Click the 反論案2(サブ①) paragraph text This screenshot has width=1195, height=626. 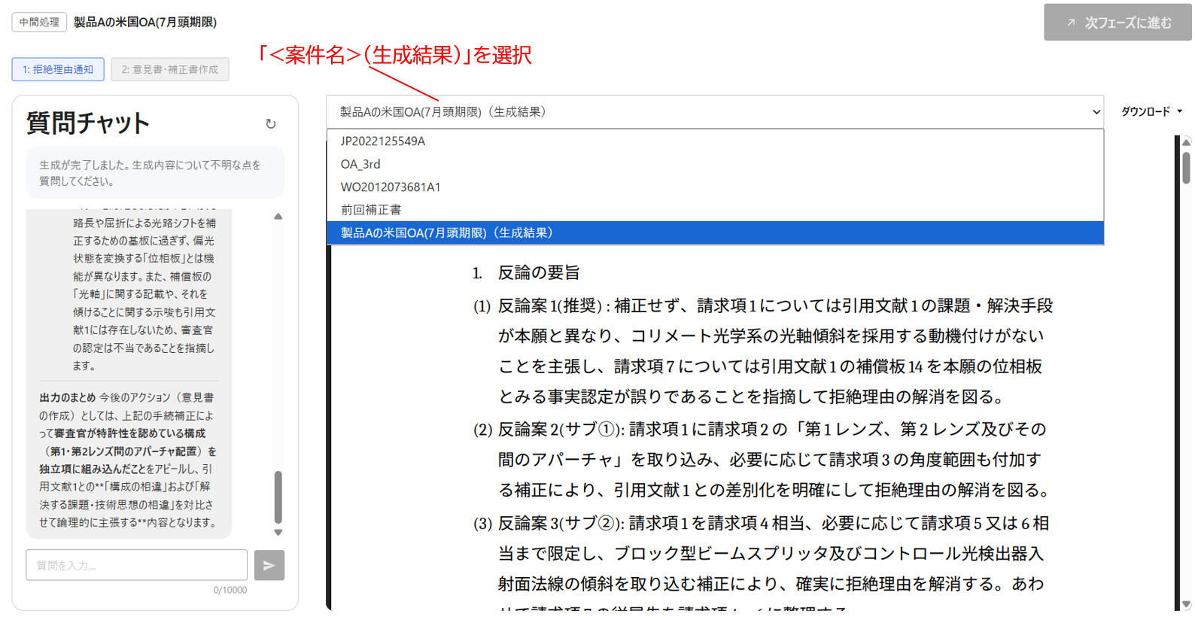click(762, 460)
